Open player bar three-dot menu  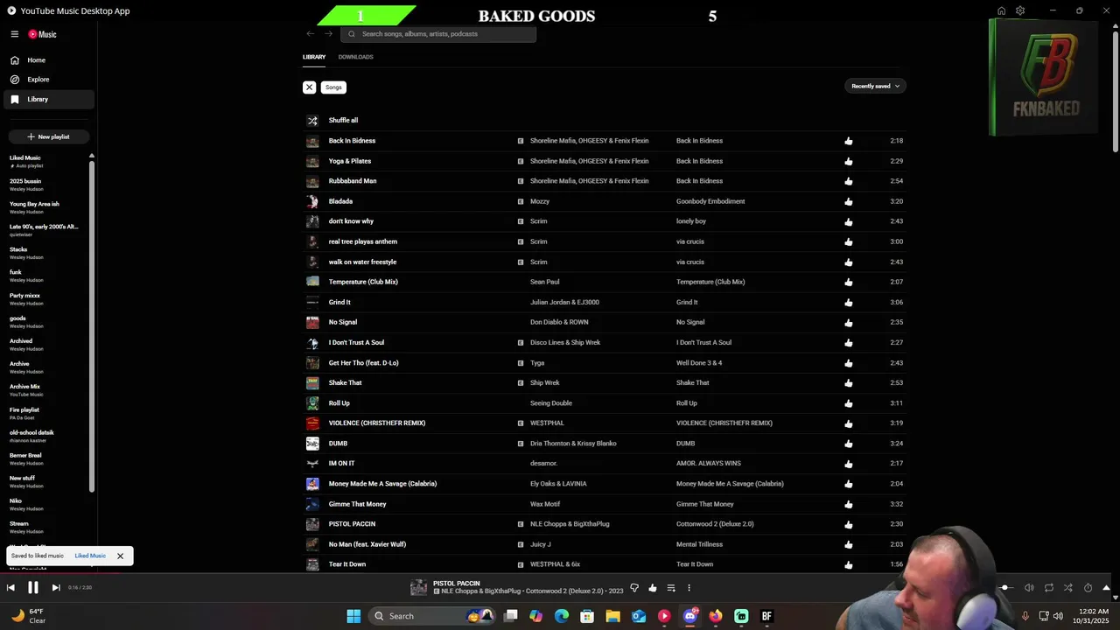(x=689, y=588)
